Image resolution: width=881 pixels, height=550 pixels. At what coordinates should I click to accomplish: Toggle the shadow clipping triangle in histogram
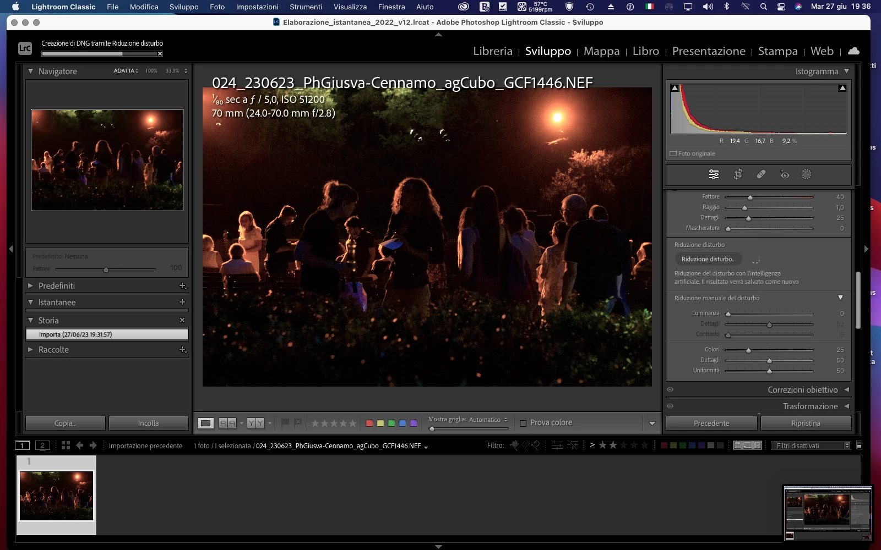[x=675, y=88]
